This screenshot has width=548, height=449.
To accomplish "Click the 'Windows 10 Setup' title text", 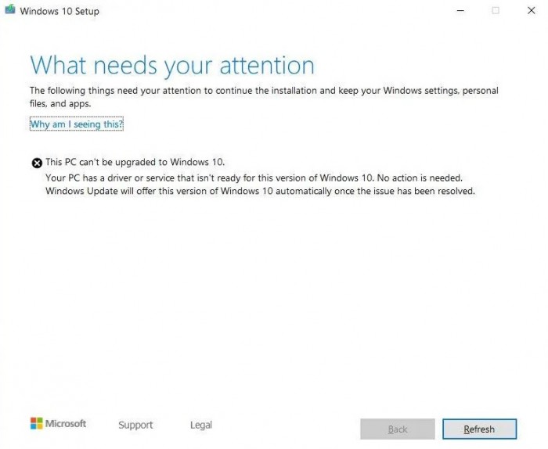I will click(59, 12).
